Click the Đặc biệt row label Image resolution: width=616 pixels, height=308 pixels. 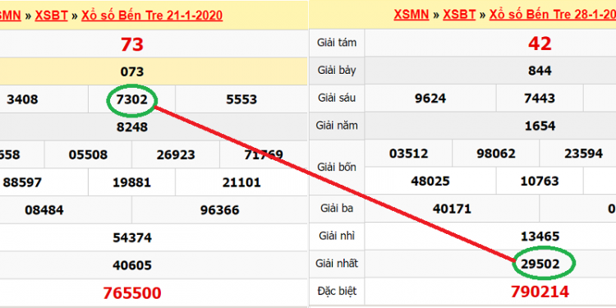pos(337,291)
